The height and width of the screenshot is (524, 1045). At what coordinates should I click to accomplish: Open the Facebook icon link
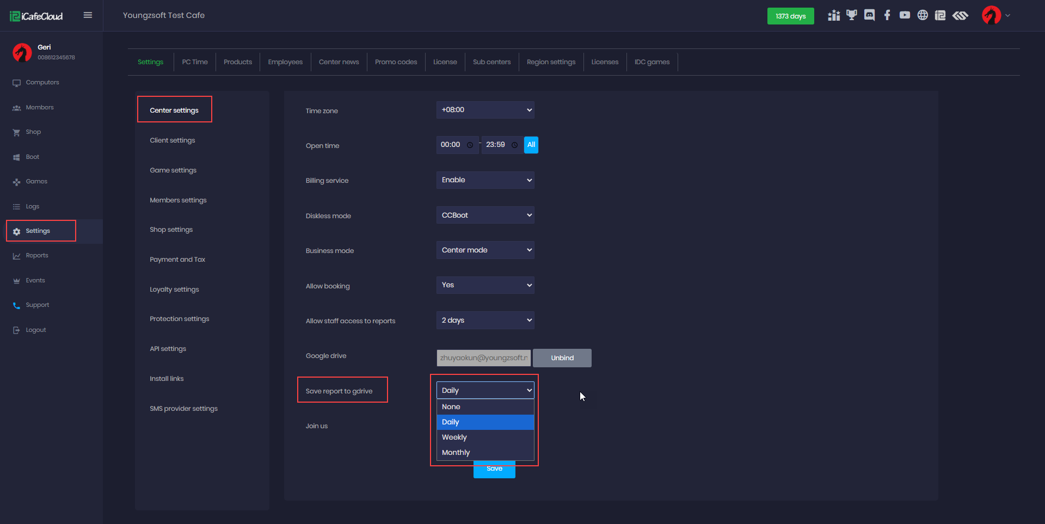click(887, 16)
